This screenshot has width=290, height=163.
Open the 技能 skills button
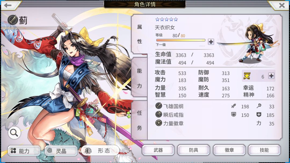point(264,150)
